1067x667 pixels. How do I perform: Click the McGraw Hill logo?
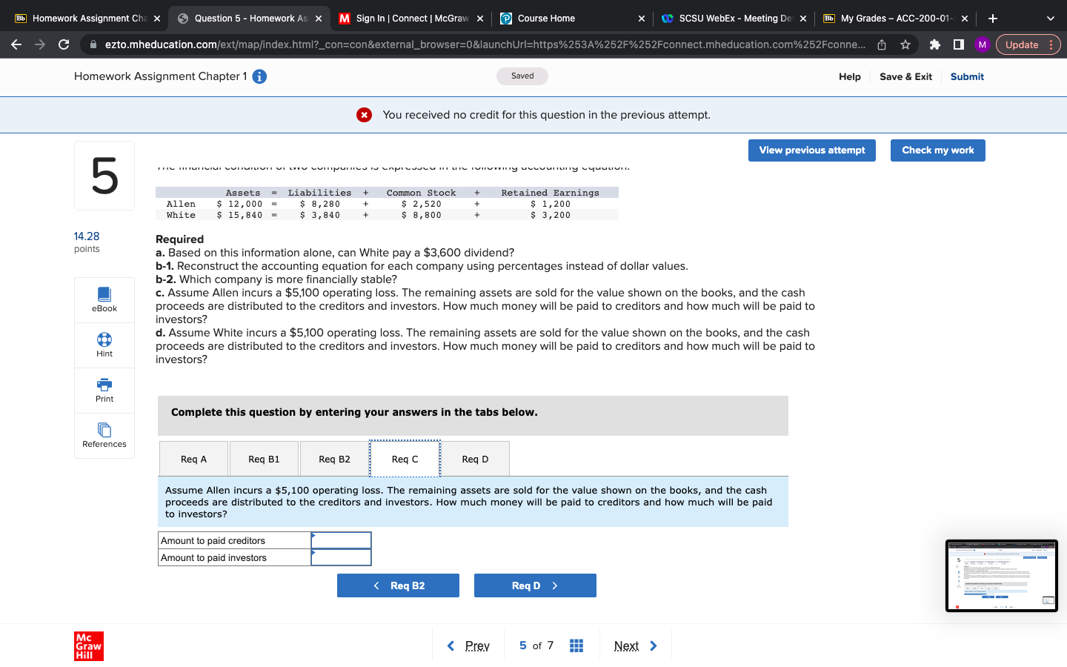tap(89, 646)
